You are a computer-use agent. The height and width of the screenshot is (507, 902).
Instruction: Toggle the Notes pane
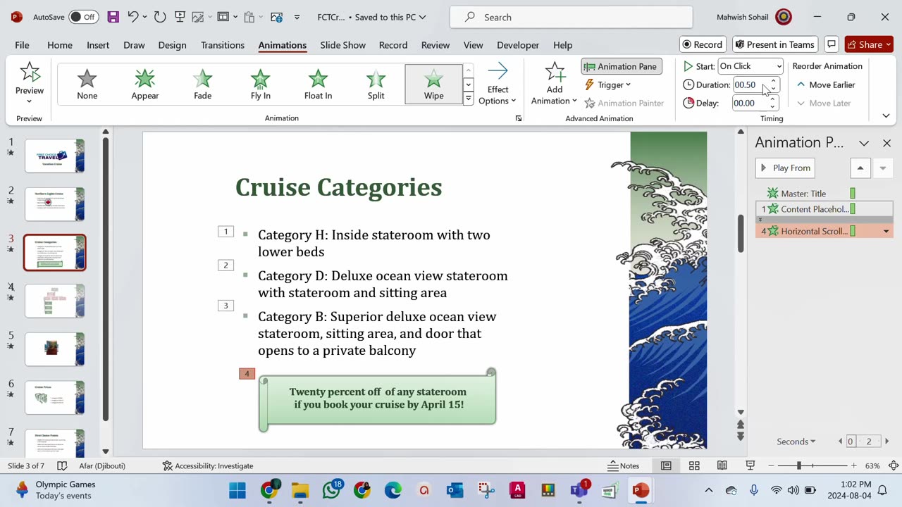tap(624, 465)
